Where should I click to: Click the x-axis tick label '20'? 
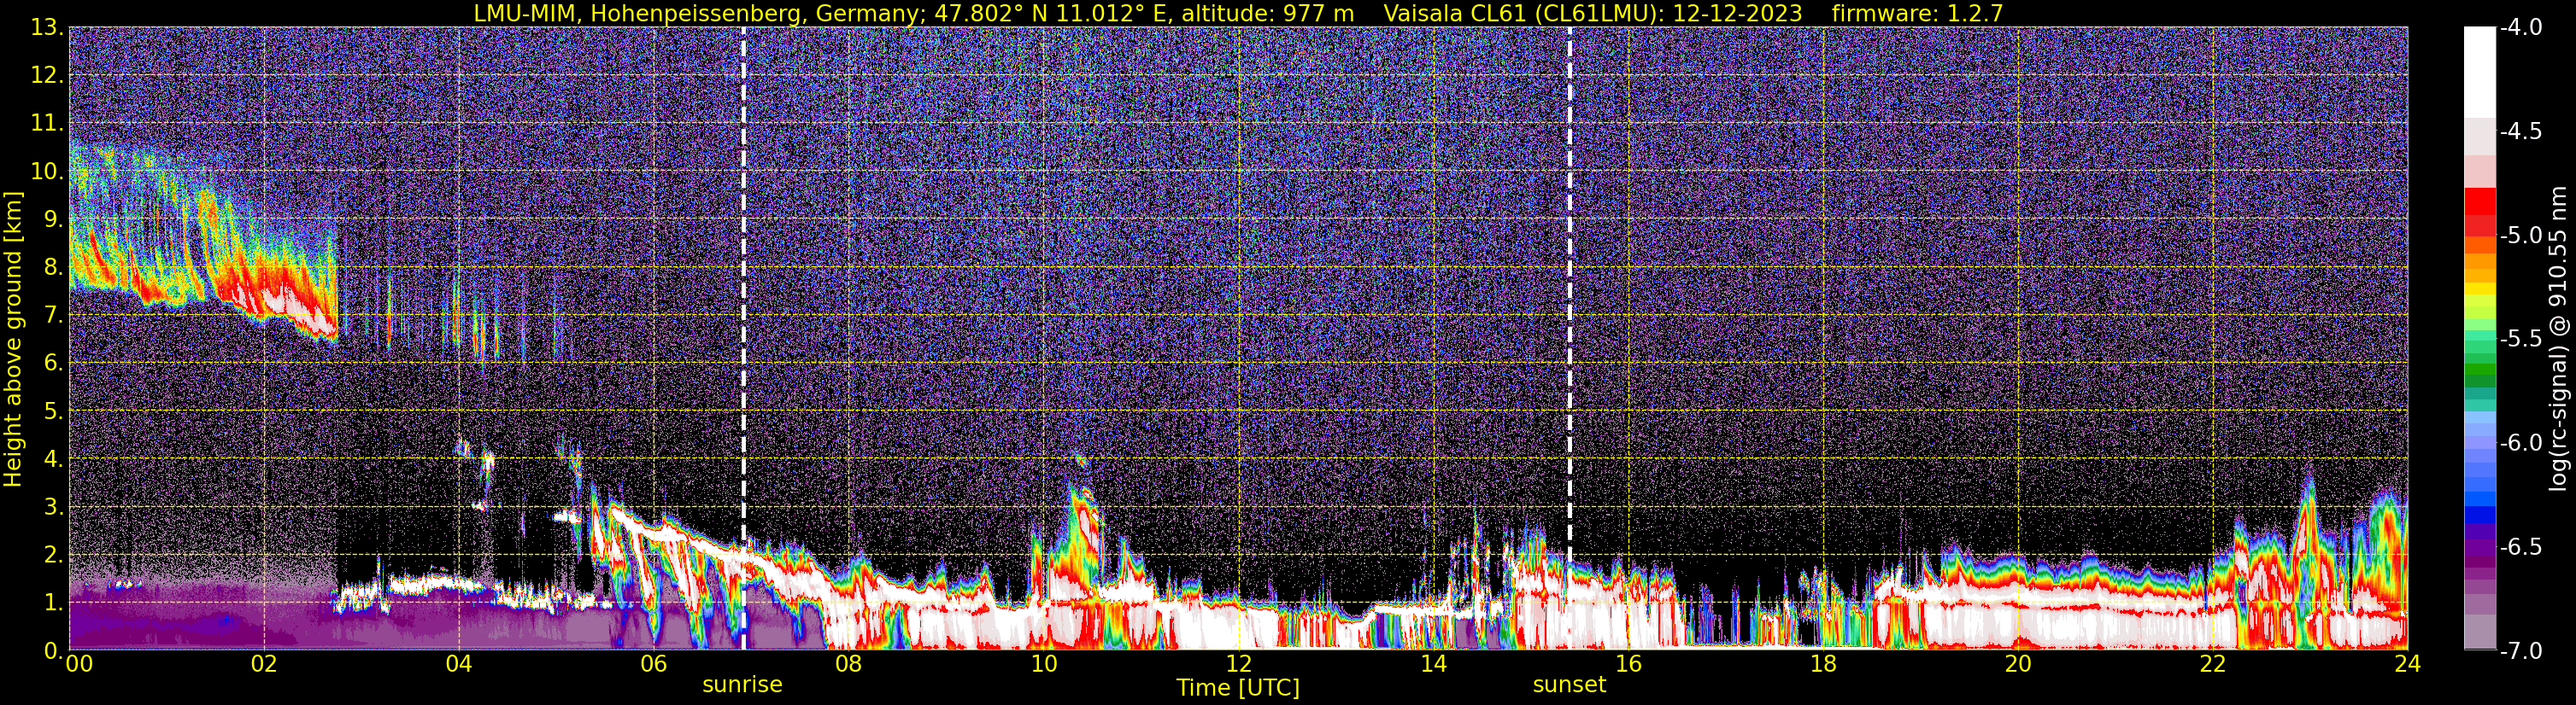[x=2018, y=664]
